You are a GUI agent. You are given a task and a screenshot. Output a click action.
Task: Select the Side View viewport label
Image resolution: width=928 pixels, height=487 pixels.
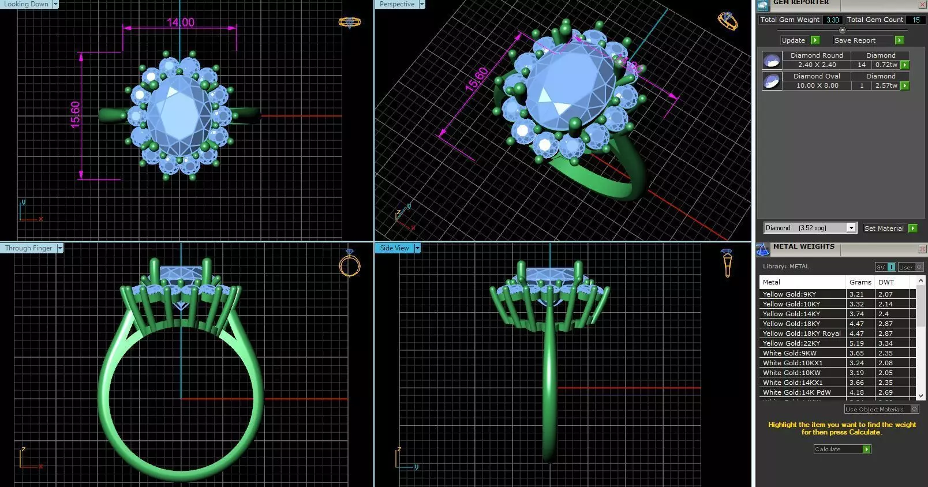click(x=395, y=248)
